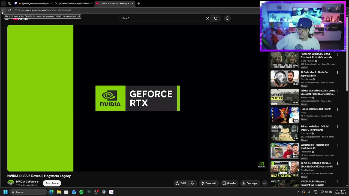
Task: Open options menu for Hands-On With DLSS 5
Action: [338, 54]
